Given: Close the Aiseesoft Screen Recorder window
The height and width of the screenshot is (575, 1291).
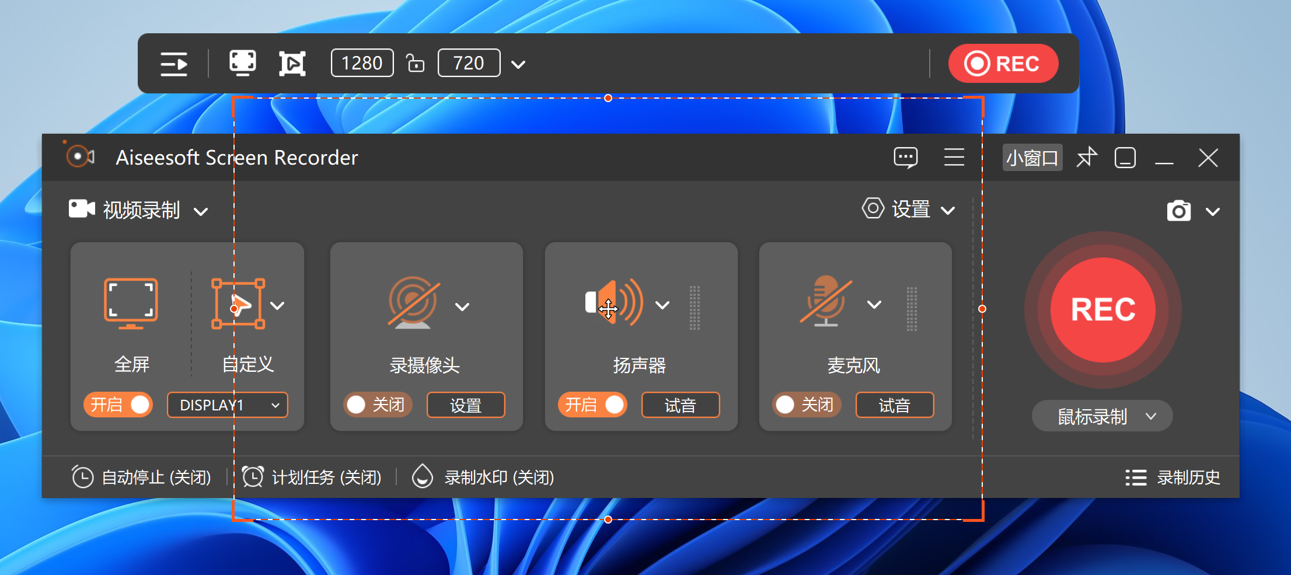Looking at the screenshot, I should pyautogui.click(x=1208, y=158).
